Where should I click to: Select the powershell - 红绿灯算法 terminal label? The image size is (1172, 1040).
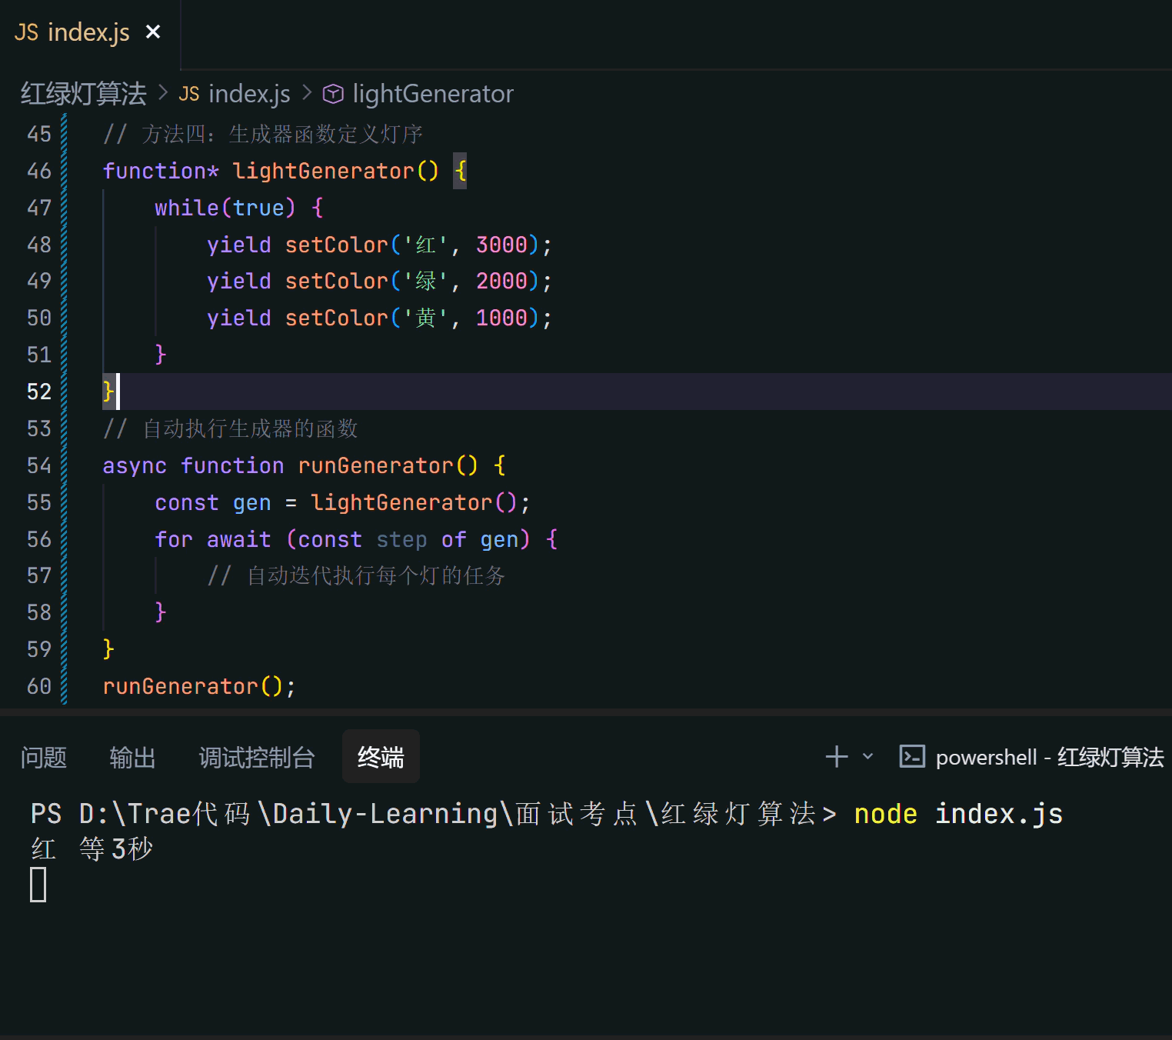pos(1050,757)
